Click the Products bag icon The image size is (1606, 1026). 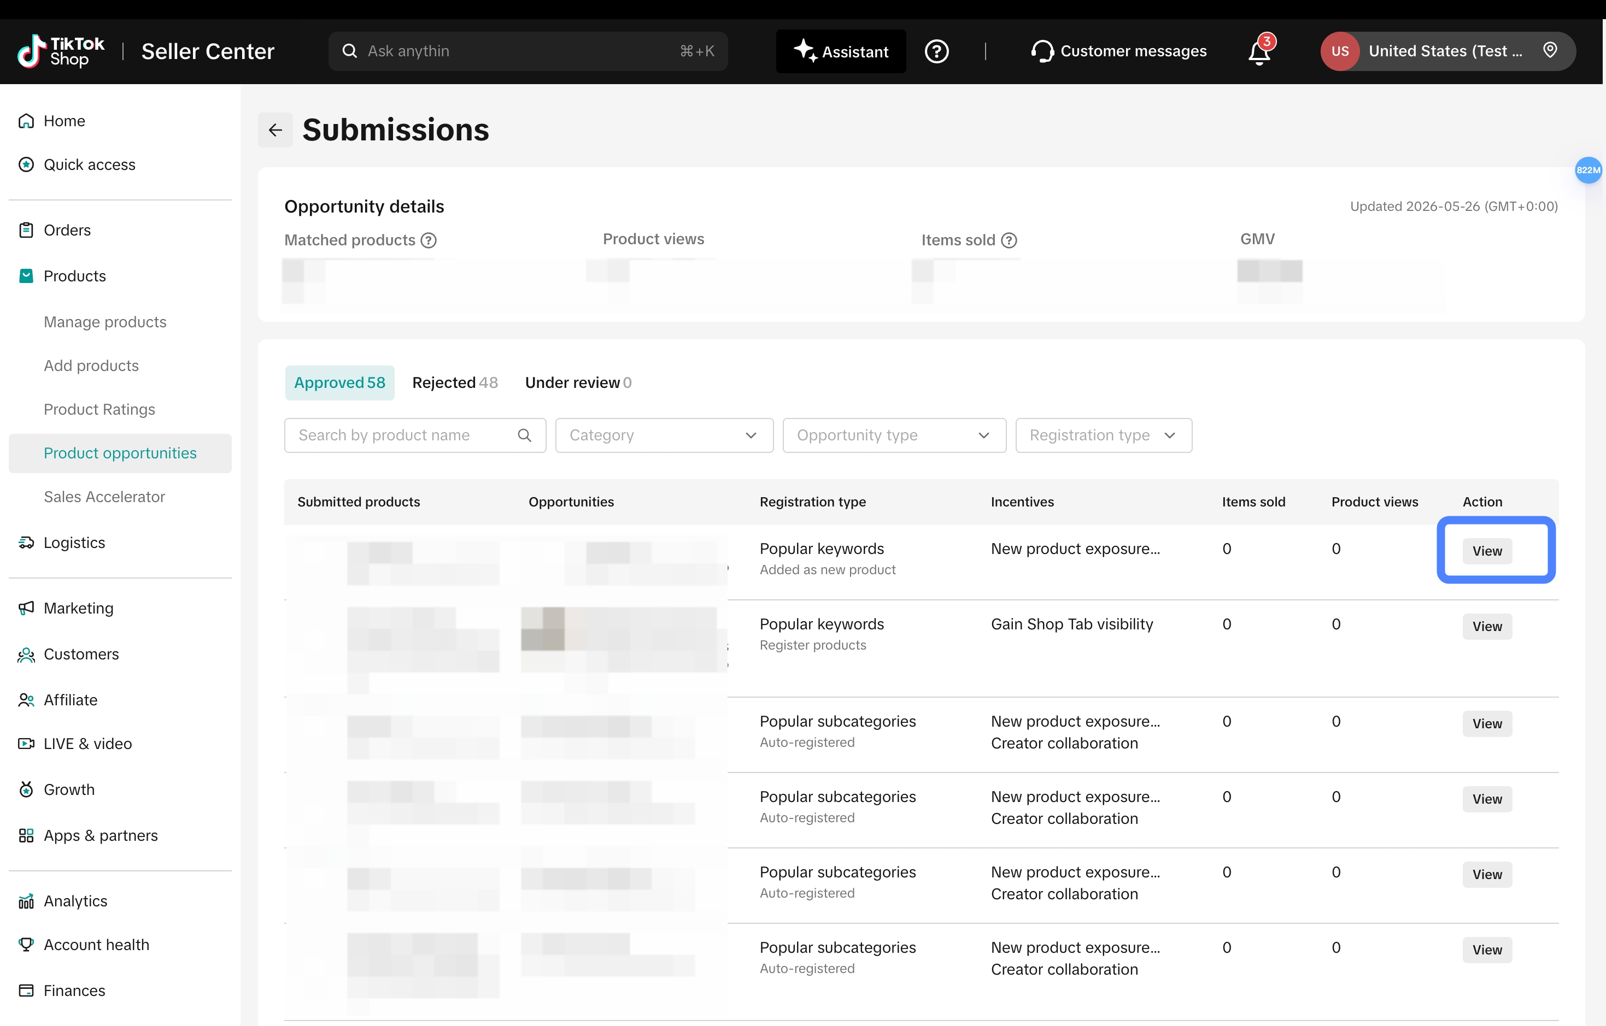pos(26,276)
